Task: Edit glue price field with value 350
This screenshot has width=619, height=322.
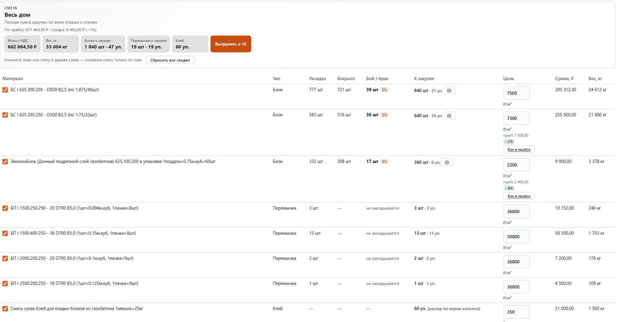Action: [x=516, y=312]
